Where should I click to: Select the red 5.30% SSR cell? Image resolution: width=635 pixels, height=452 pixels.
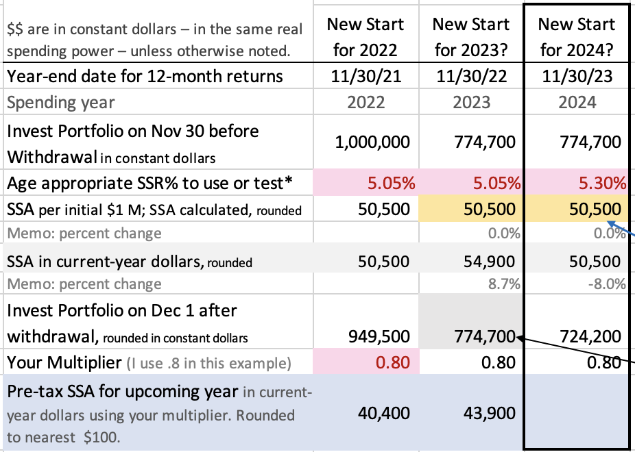click(x=577, y=183)
